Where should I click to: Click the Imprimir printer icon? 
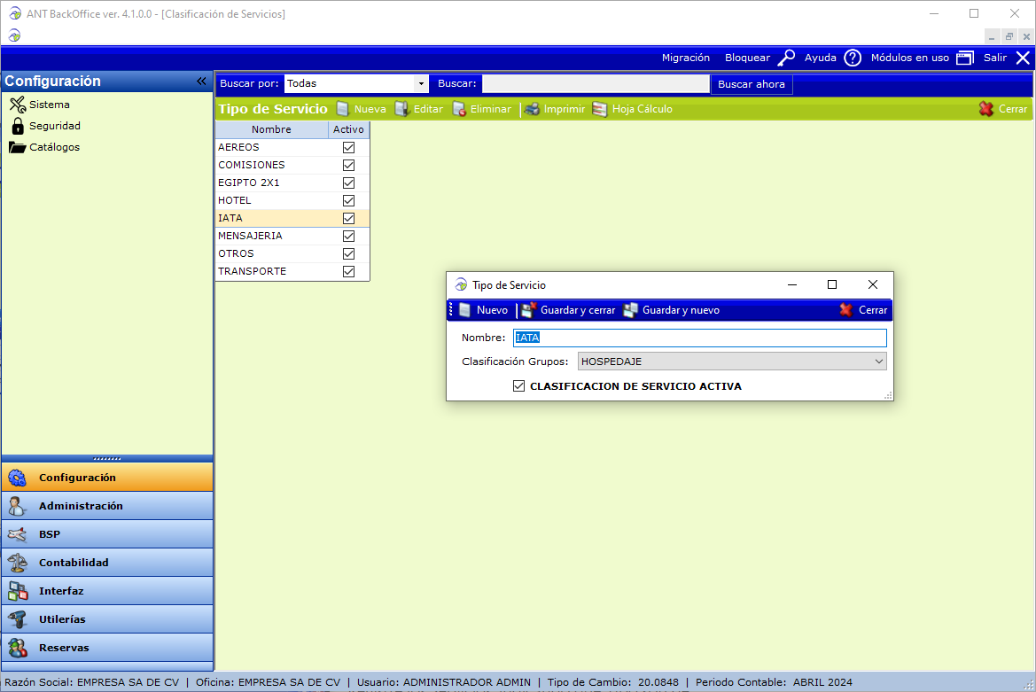click(532, 109)
